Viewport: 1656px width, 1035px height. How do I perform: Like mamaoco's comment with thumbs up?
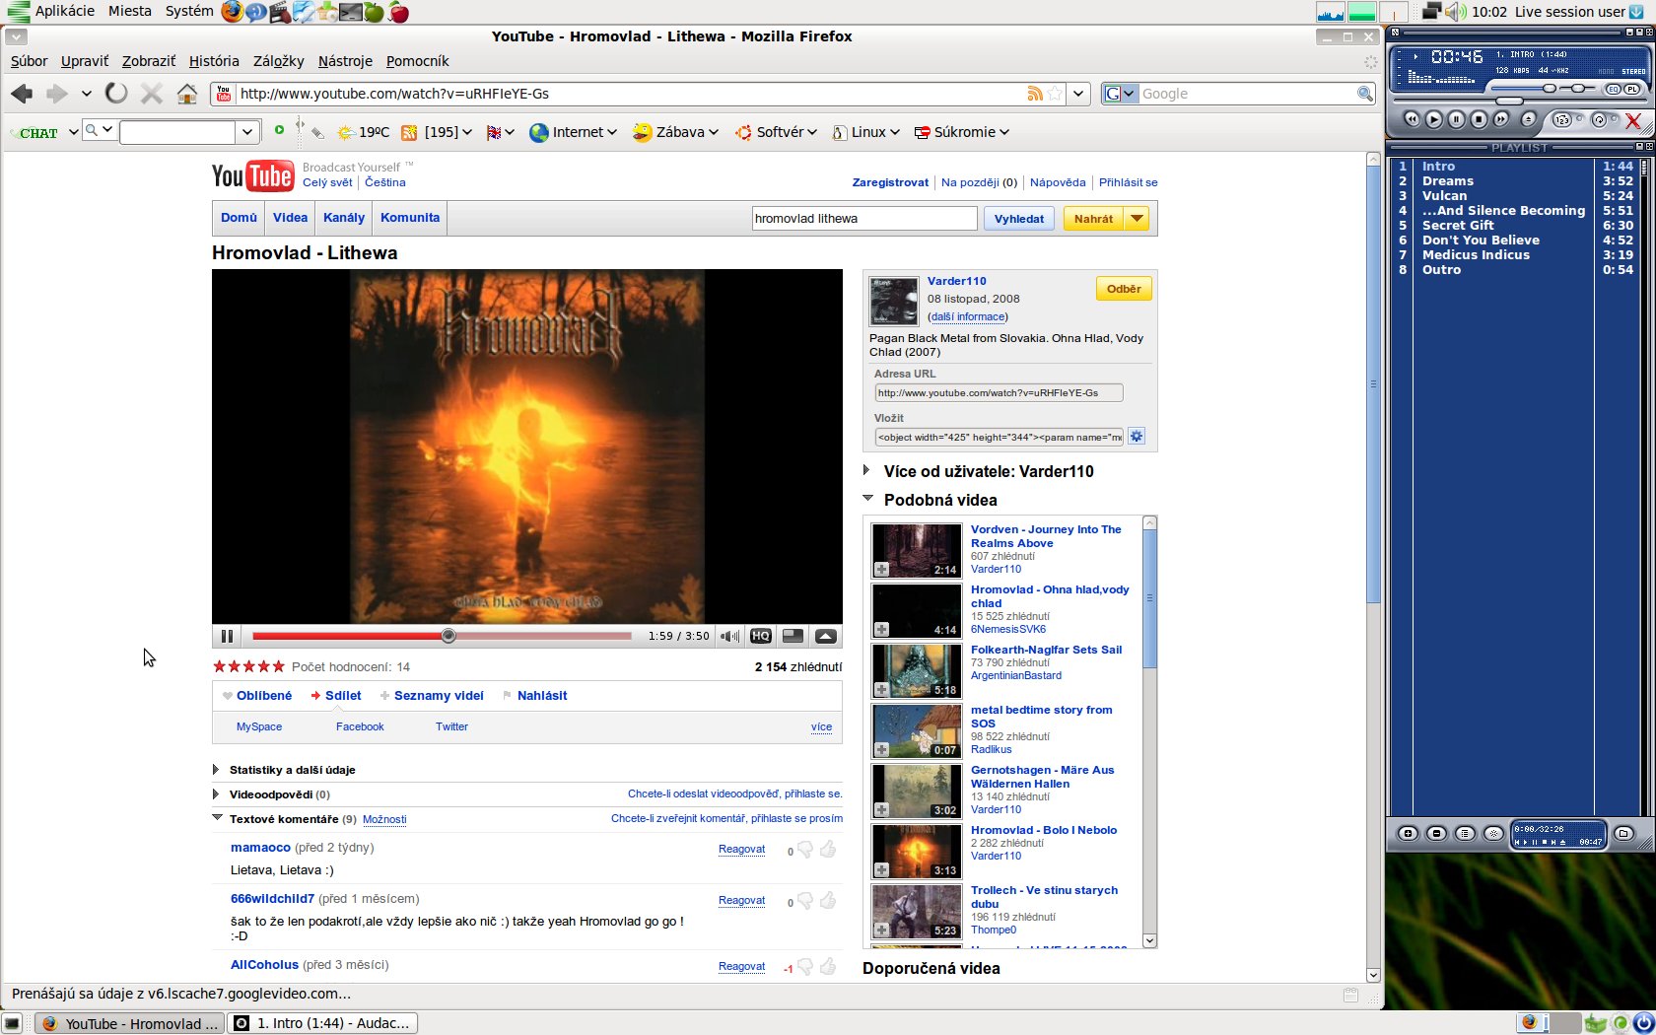(828, 849)
